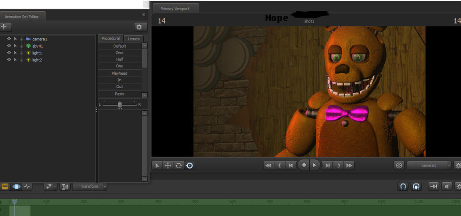Apply the Half procedural preset
This screenshot has width=461, height=216.
point(120,59)
